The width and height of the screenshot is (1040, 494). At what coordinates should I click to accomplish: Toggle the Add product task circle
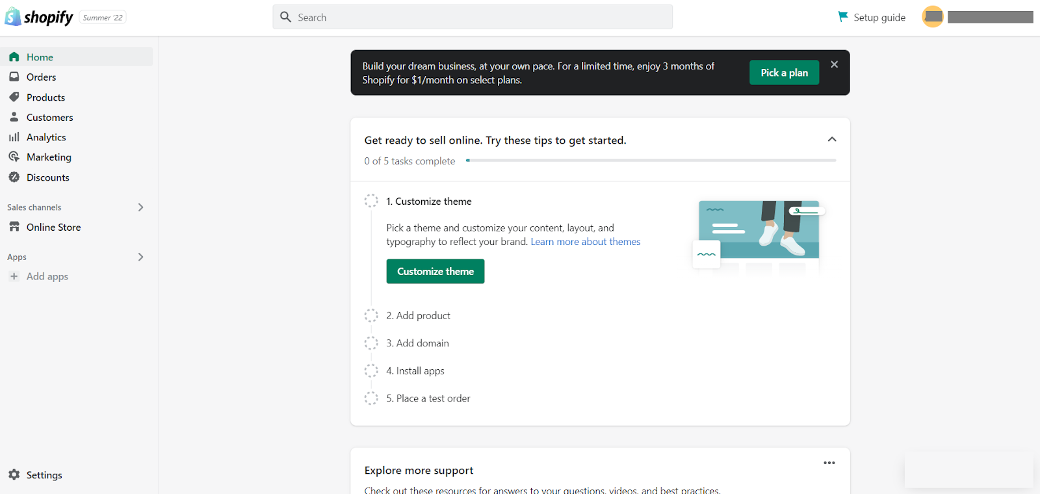click(x=371, y=316)
